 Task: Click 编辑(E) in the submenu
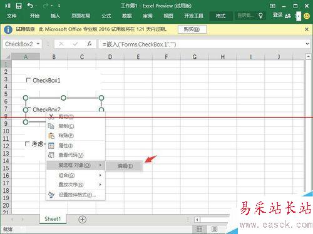(125, 166)
